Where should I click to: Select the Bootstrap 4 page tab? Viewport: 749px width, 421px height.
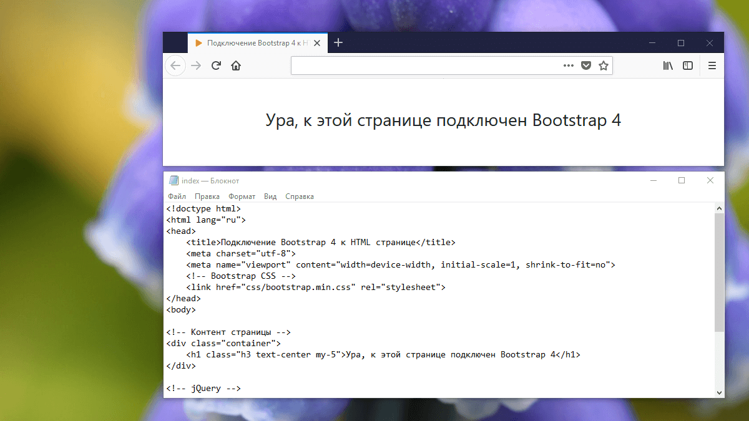pyautogui.click(x=258, y=43)
